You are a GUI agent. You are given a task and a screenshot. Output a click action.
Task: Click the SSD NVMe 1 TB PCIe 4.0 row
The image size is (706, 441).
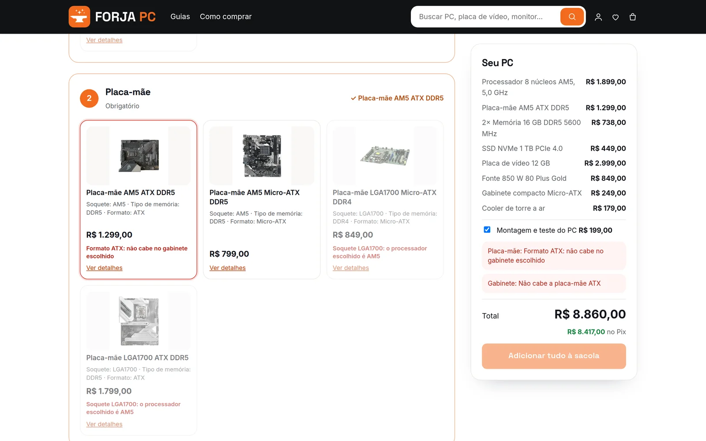coord(554,149)
